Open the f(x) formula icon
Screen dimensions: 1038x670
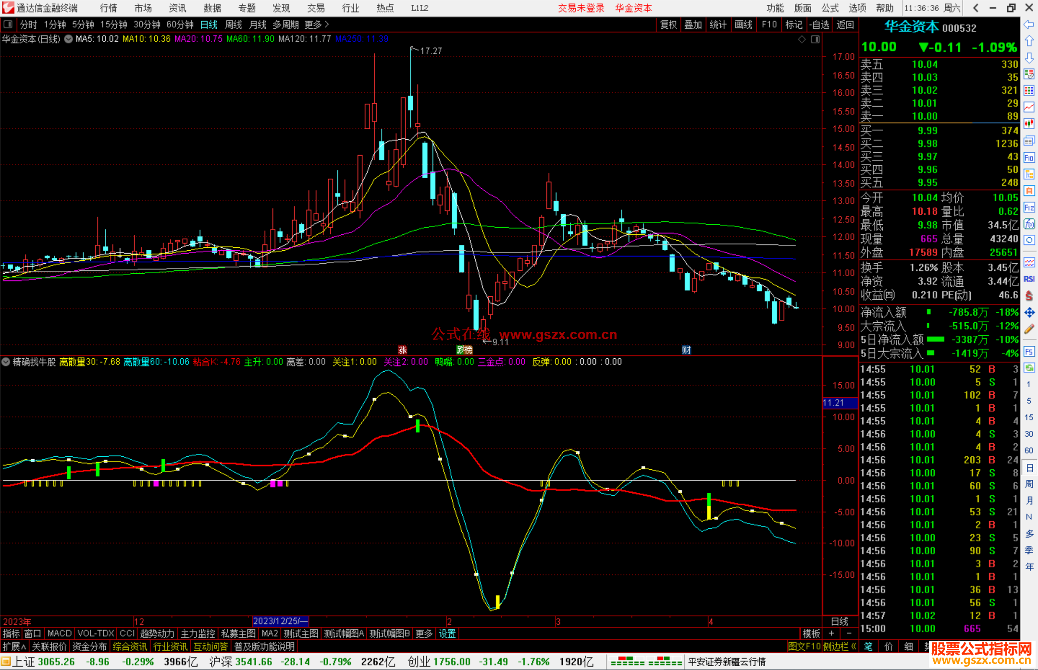(1029, 224)
